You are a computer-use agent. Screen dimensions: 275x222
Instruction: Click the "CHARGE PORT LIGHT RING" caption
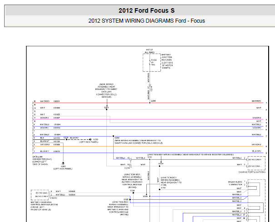(252, 172)
